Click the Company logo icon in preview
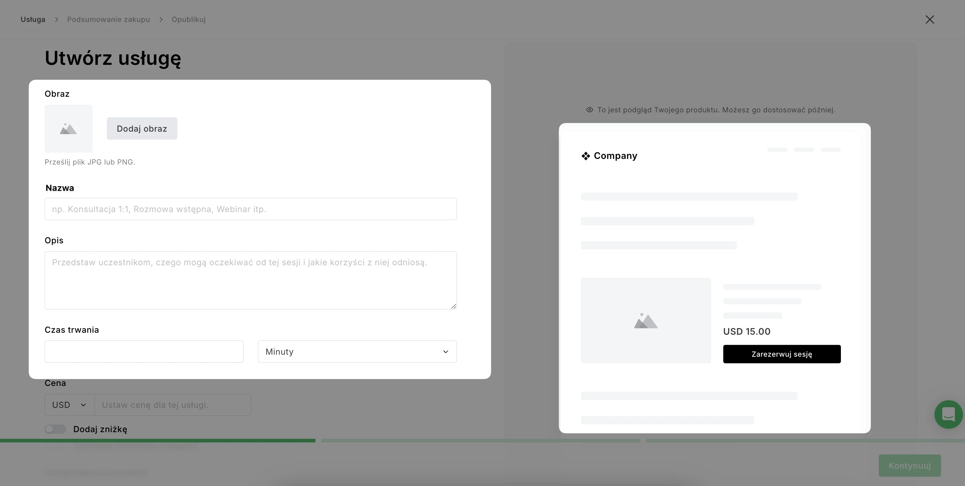Image resolution: width=965 pixels, height=486 pixels. (x=586, y=156)
